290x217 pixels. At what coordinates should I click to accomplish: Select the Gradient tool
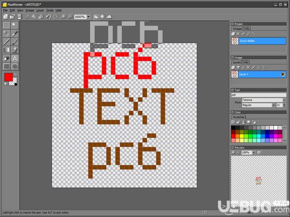pos(6,50)
